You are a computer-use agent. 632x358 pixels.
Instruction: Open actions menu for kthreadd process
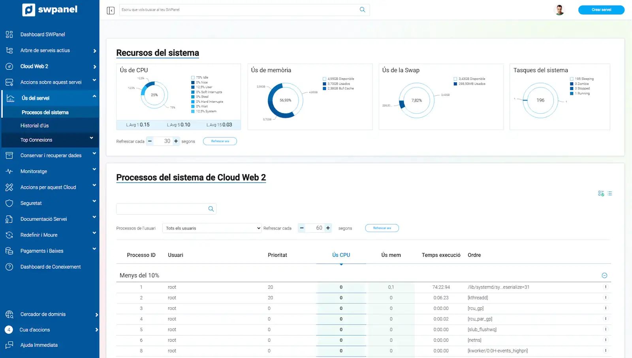(x=606, y=298)
